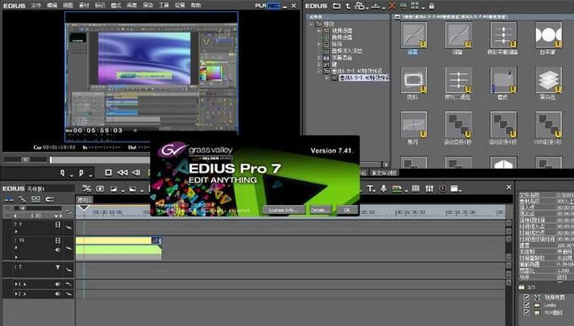Click the Details button in the about dialog
This screenshot has height=326, width=574.
(320, 210)
